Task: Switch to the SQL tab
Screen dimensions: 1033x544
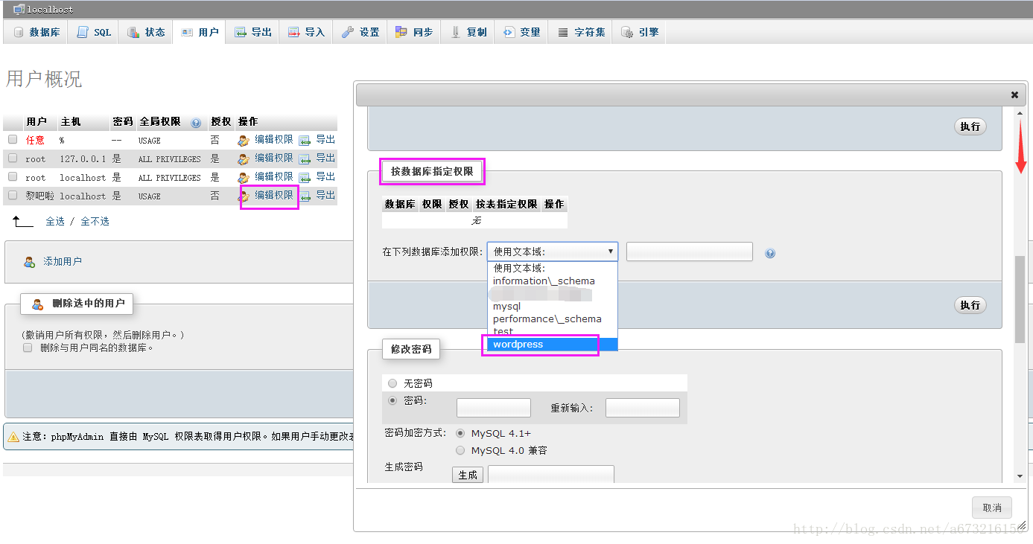Action: (94, 32)
